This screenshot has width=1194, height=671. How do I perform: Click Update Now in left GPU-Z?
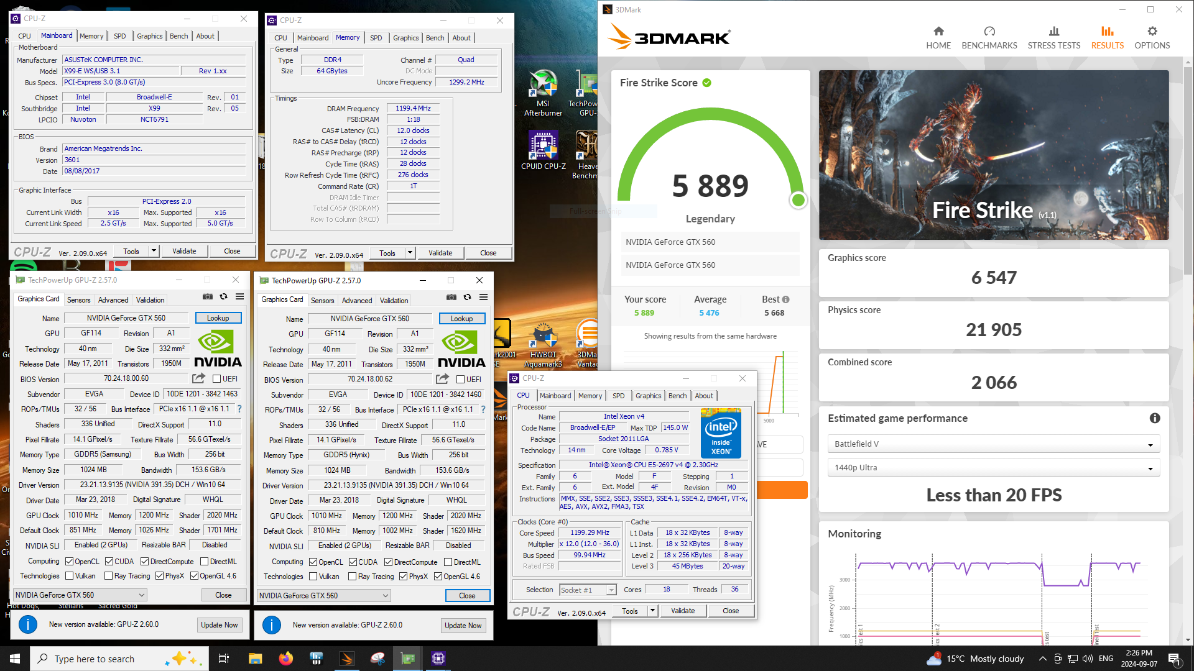click(219, 625)
